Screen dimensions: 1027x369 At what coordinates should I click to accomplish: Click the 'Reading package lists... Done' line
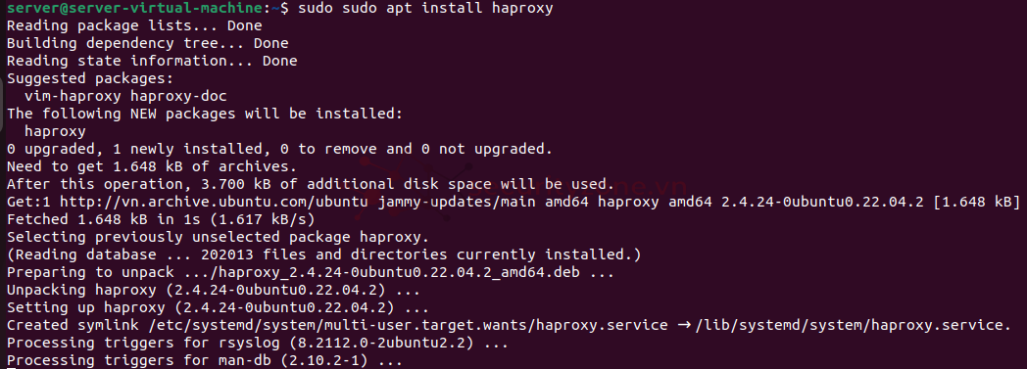[x=134, y=26]
